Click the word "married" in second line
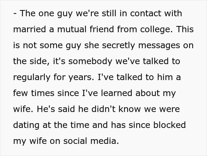The image size is (207, 156). tap(30, 29)
